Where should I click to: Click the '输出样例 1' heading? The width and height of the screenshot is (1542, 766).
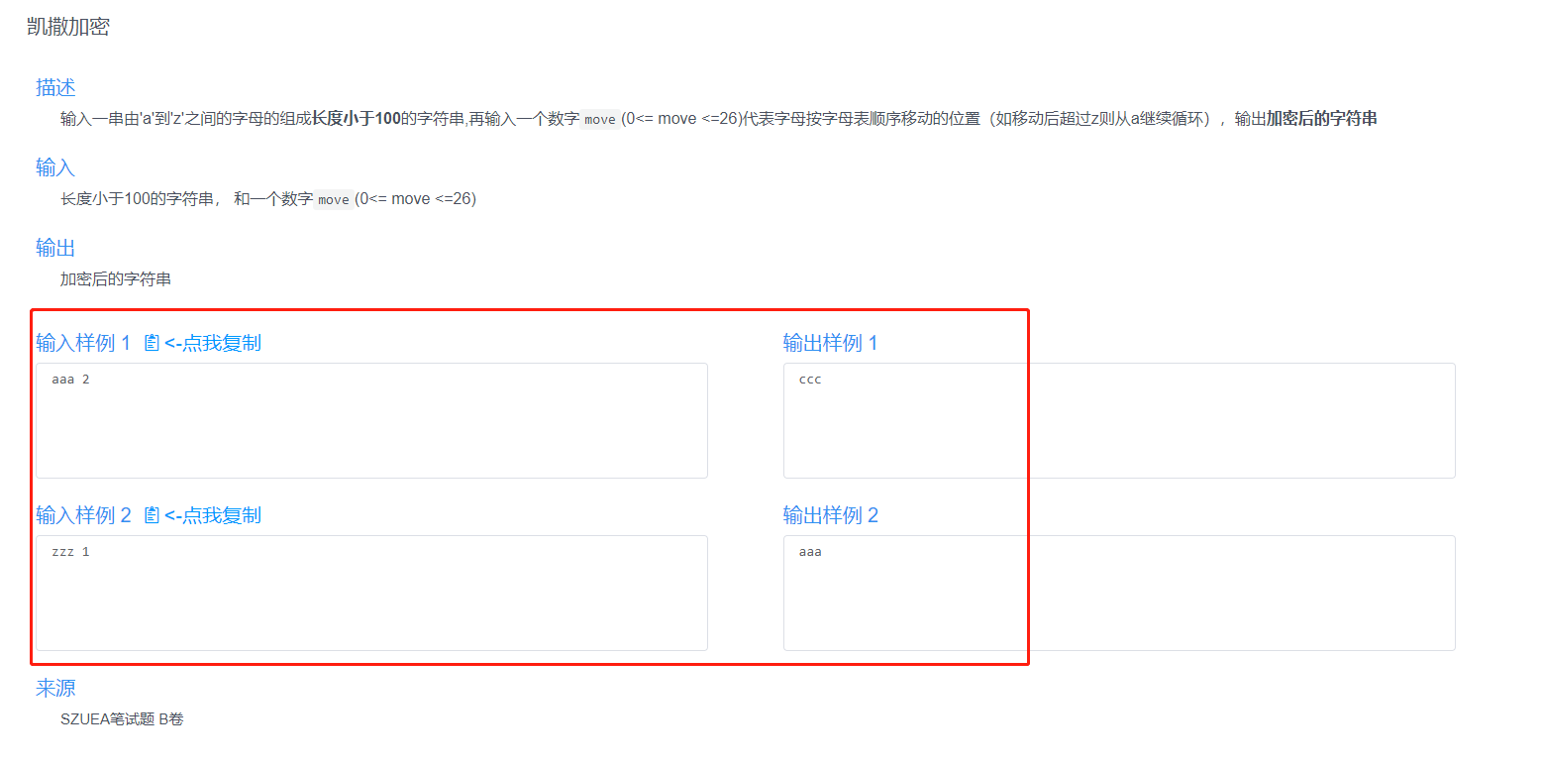coord(831,343)
